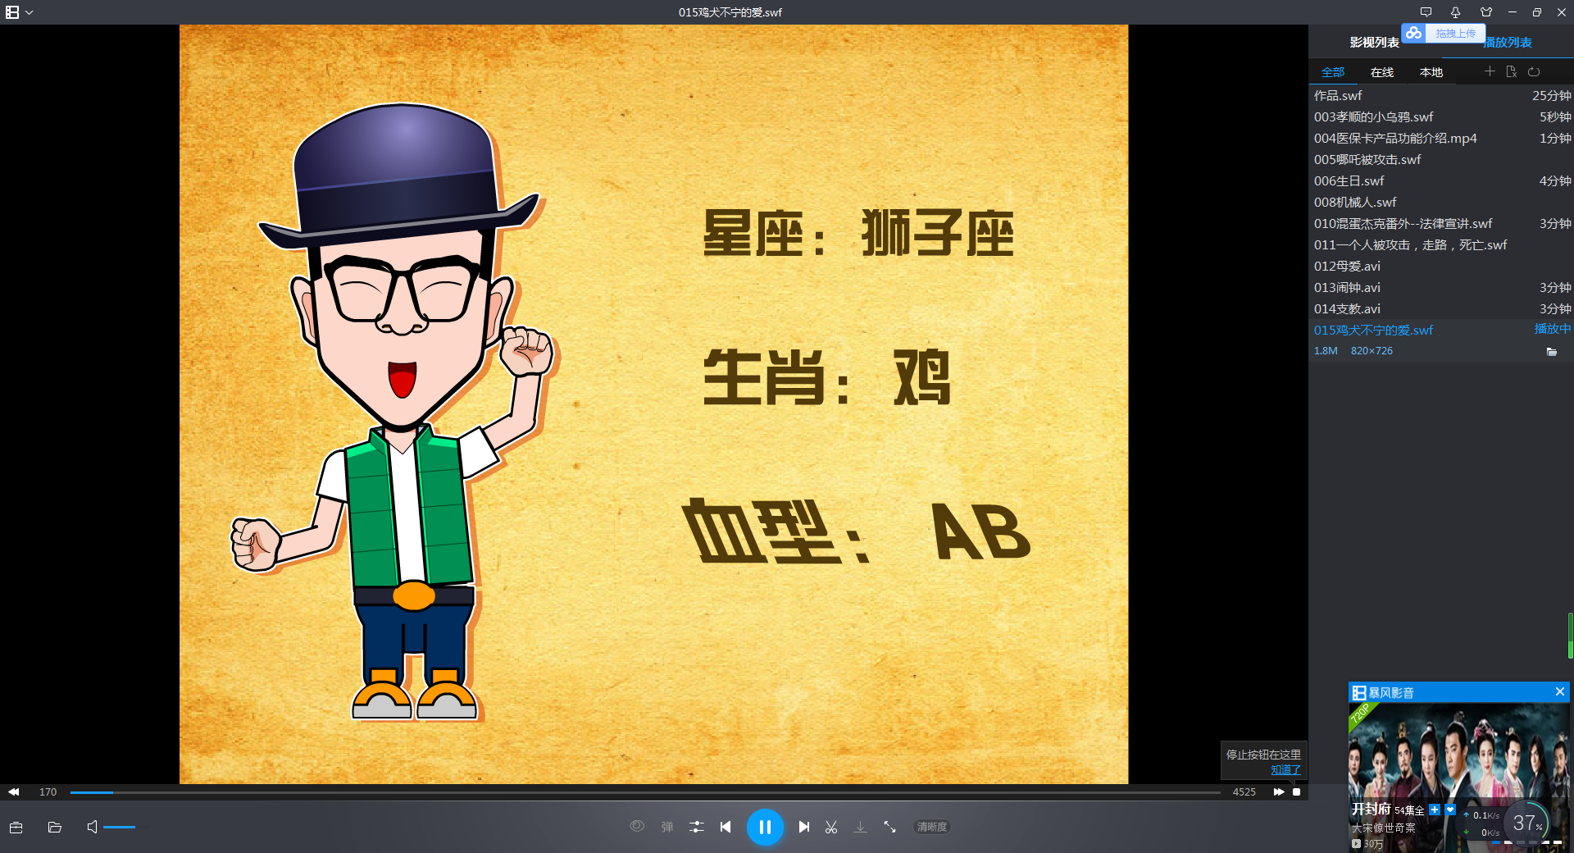The height and width of the screenshot is (853, 1574).
Task: Open file location folder icon under current item
Action: 1551,351
